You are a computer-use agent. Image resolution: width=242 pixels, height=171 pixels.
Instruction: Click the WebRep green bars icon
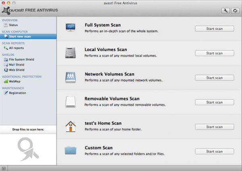point(6,81)
